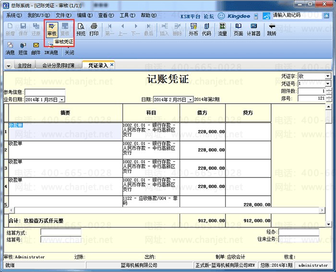
Task: Open the 流量 cash flow tool
Action: click(x=222, y=29)
